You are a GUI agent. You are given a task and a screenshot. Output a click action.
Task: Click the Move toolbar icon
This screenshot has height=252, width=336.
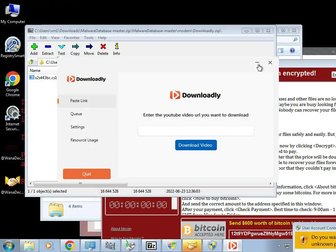pyautogui.click(x=89, y=49)
